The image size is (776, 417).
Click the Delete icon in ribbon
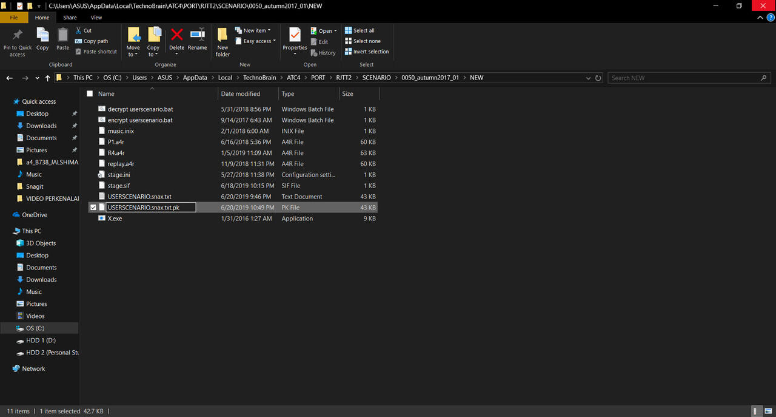[x=176, y=35]
